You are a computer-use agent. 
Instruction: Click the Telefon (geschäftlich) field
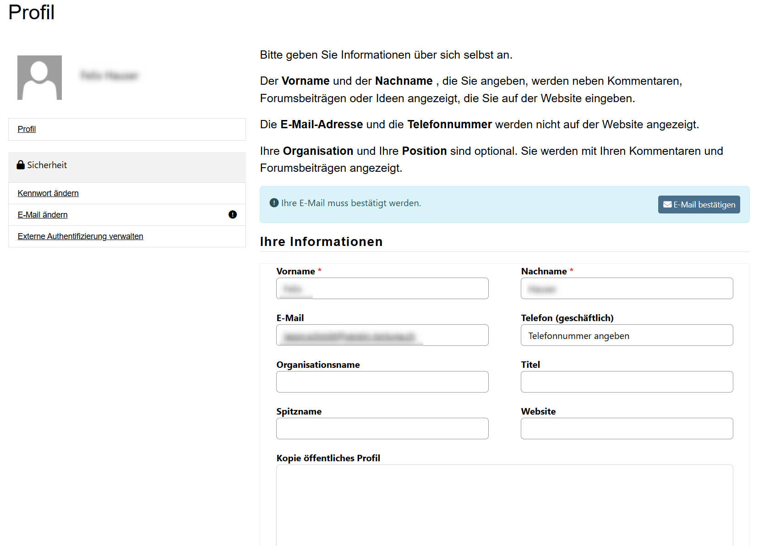coord(627,335)
